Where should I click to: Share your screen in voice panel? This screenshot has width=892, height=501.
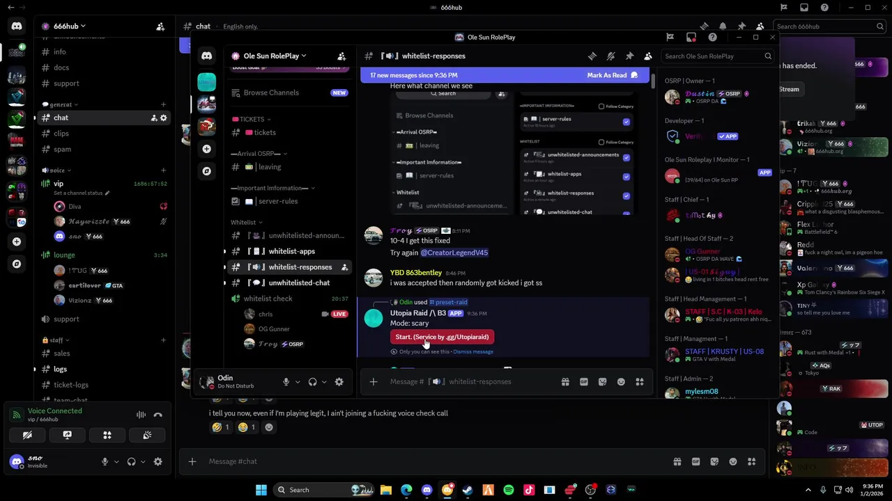[x=67, y=435]
